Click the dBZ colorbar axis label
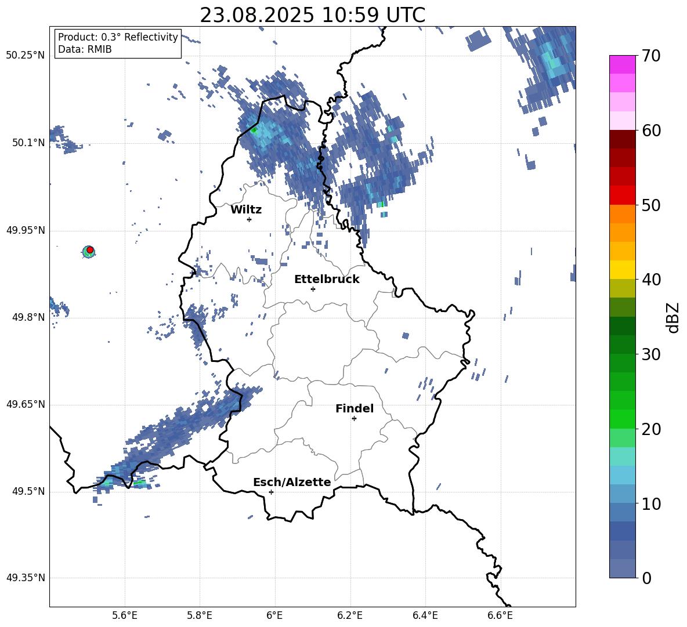The image size is (687, 627). (x=673, y=317)
